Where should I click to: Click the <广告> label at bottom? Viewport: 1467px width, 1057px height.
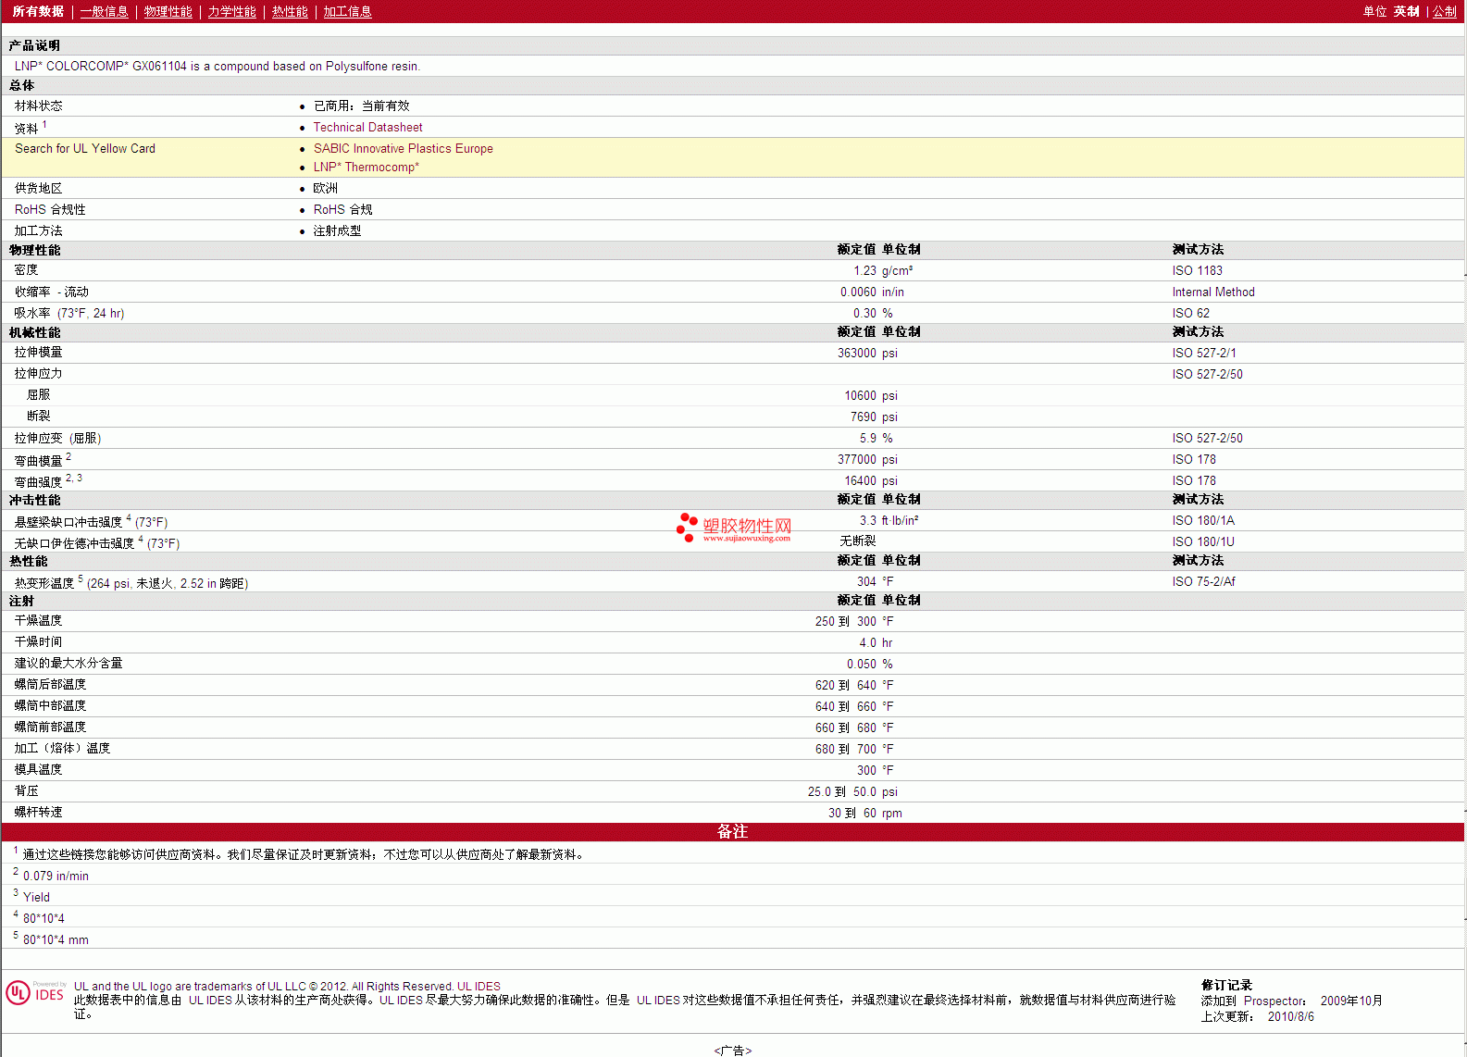(733, 1051)
